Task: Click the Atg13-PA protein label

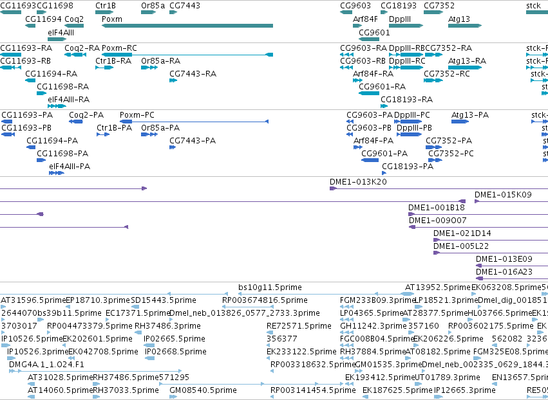Action: (x=470, y=115)
